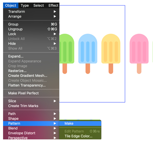
Task: Open the Type menu
Action: point(25,5)
